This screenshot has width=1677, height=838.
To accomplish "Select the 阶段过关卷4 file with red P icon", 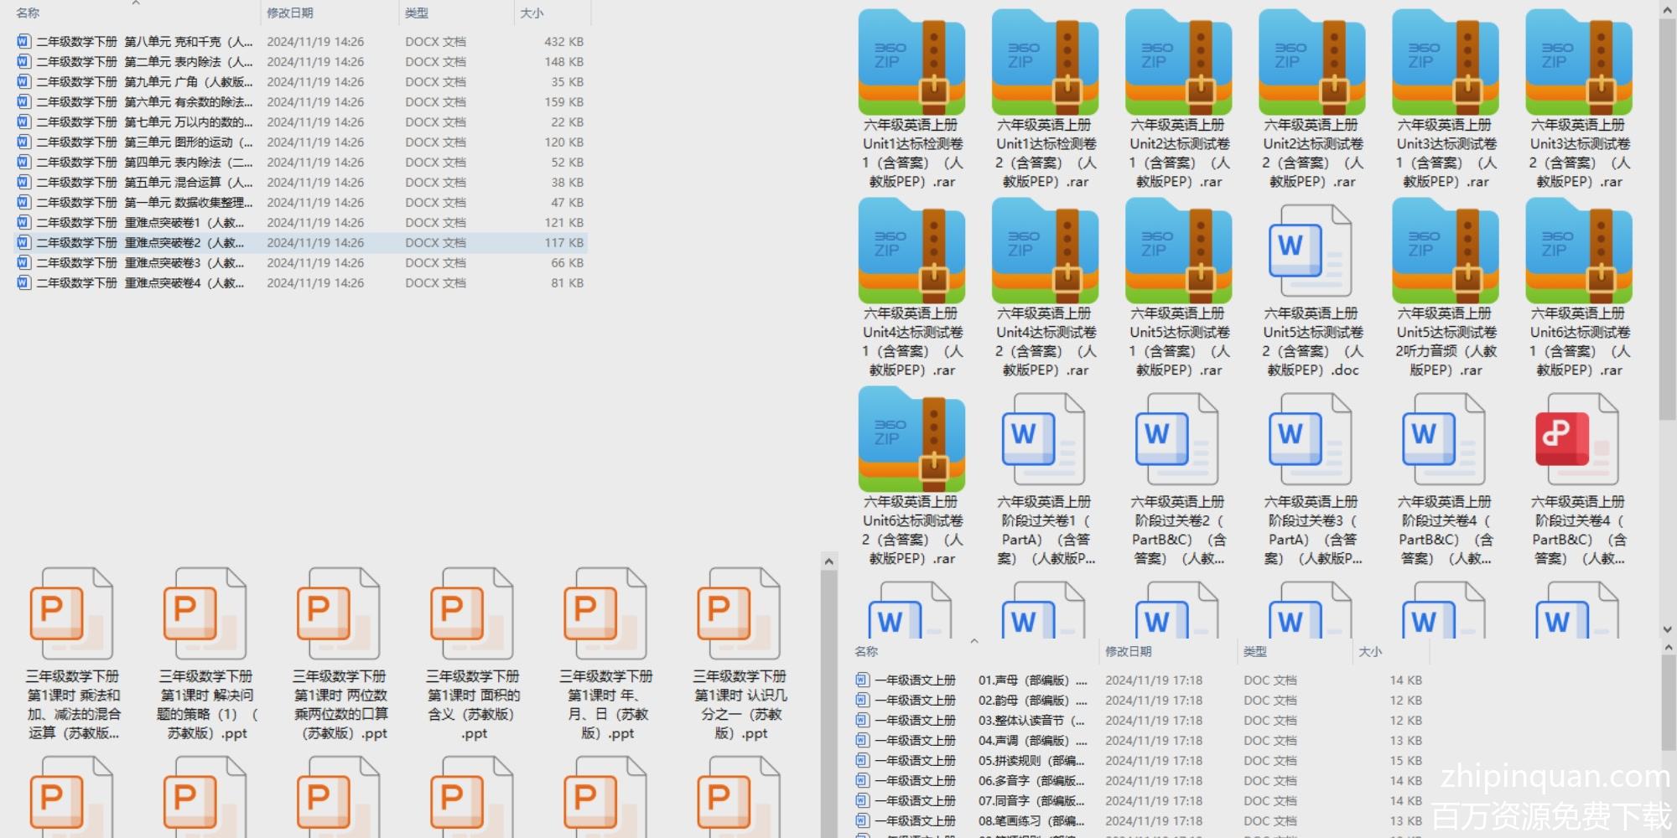I will [1576, 440].
